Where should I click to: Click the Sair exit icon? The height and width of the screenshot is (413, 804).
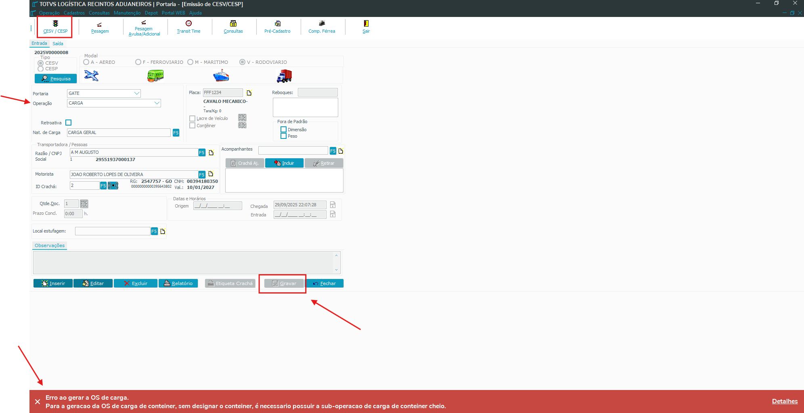click(x=366, y=27)
